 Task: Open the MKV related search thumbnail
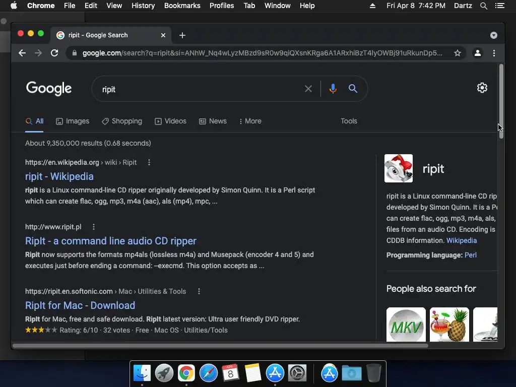tap(406, 325)
